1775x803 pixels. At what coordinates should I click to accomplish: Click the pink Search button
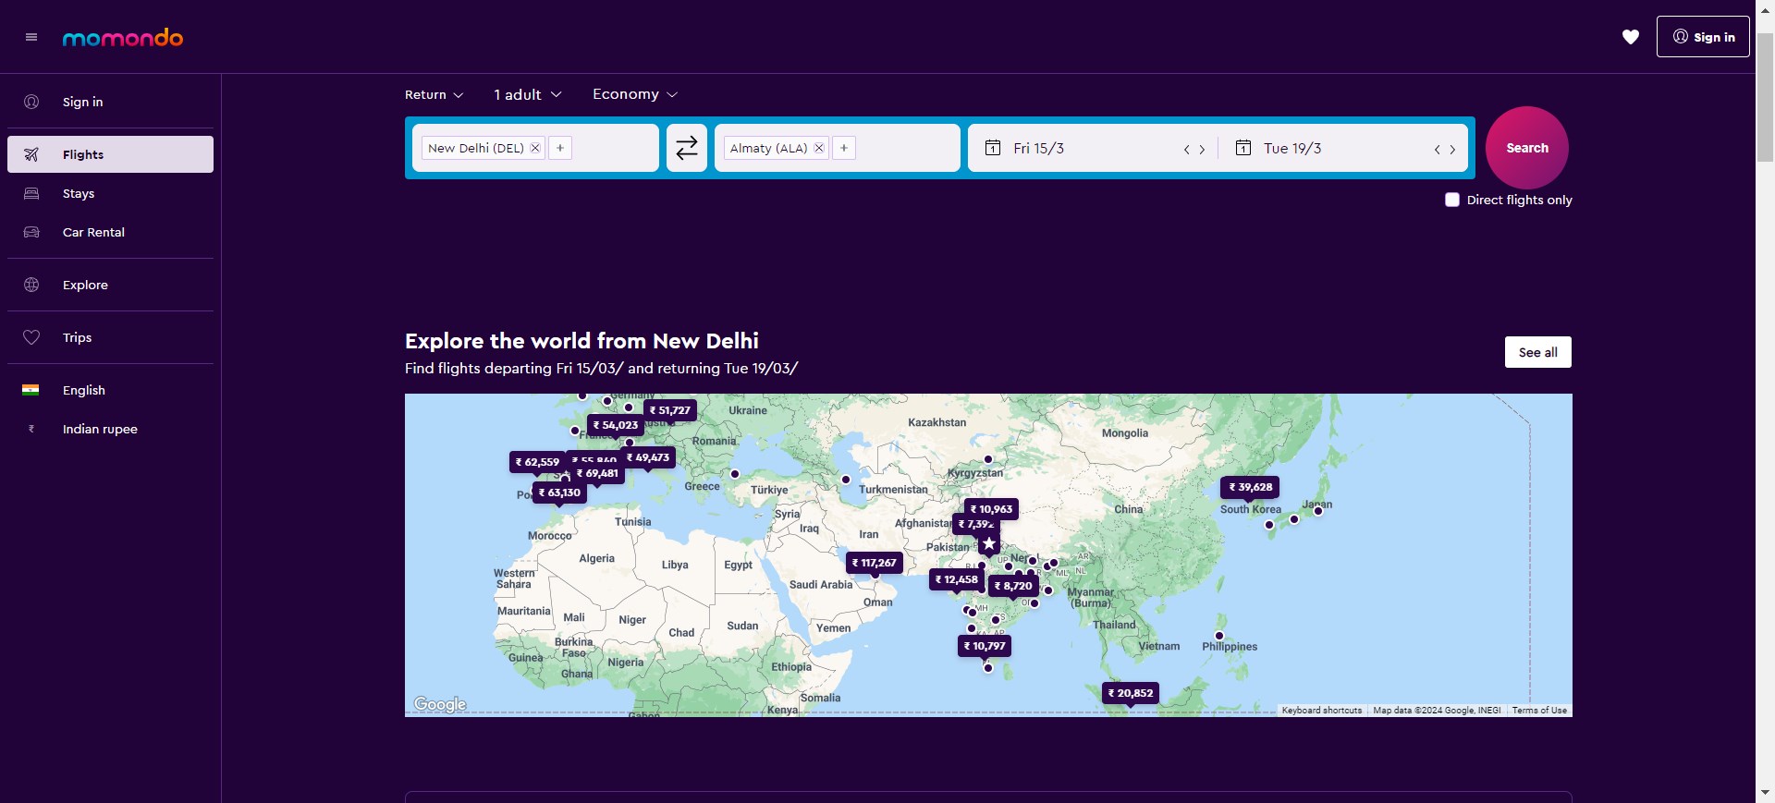(x=1527, y=148)
